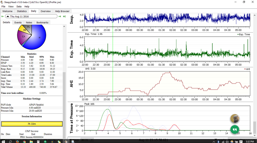The image size is (257, 143).
Task: Jump to the last day with data
Action: [64, 17]
